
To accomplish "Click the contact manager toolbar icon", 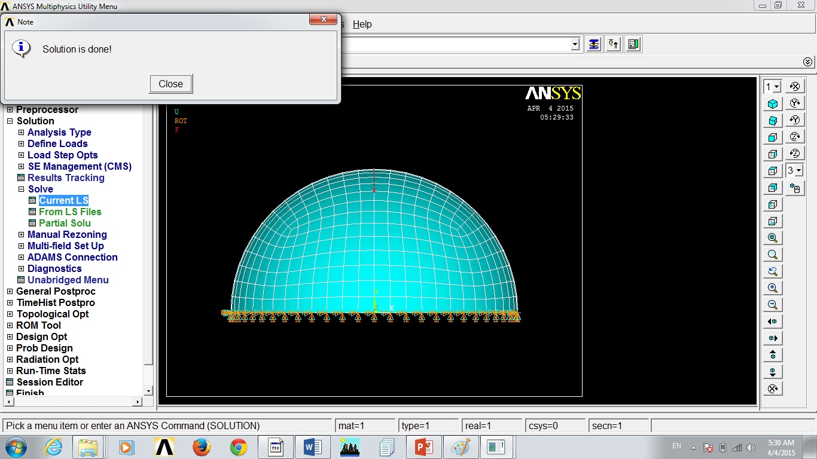I will point(634,44).
